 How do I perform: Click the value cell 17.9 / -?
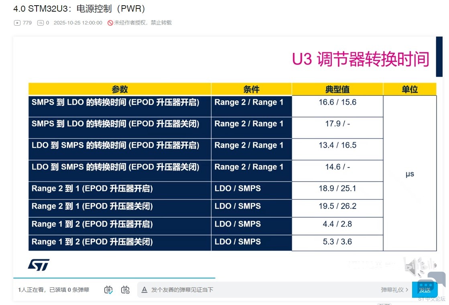tap(337, 127)
